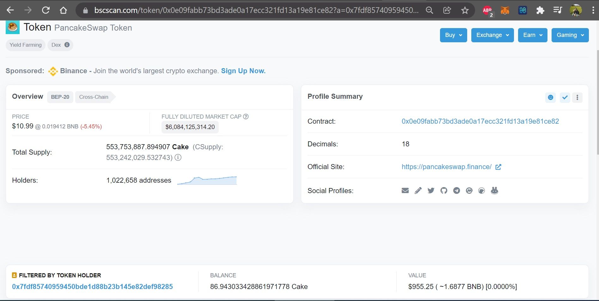Click the email envelope social icon
Screen dimensions: 599x301
pos(405,191)
